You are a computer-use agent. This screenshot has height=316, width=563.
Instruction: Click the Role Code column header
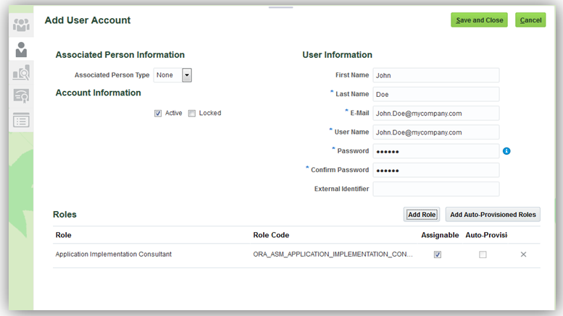(271, 235)
